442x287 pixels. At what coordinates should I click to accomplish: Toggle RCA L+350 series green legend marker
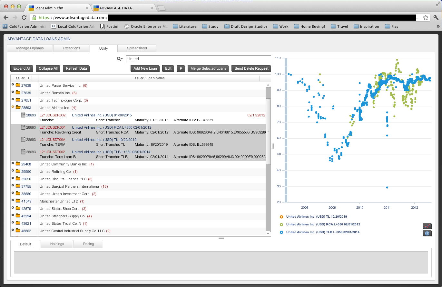[x=281, y=224]
